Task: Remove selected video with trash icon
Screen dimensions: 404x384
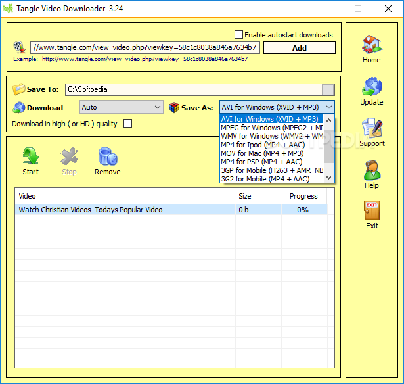Action: [108, 156]
